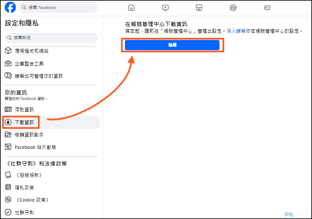Open 存取資訊 settings
312x219 pixels.
[x=24, y=110]
